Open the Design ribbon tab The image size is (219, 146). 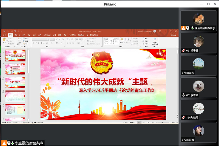[x=29, y=35]
